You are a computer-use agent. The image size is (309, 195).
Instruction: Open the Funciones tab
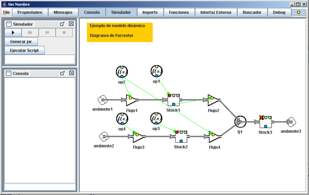point(179,12)
